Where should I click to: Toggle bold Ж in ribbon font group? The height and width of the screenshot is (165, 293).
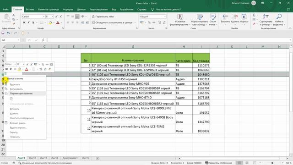click(x=24, y=22)
